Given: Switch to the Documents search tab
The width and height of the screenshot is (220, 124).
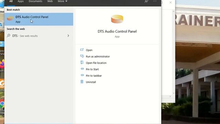Looking at the screenshot, I should tap(35, 1).
